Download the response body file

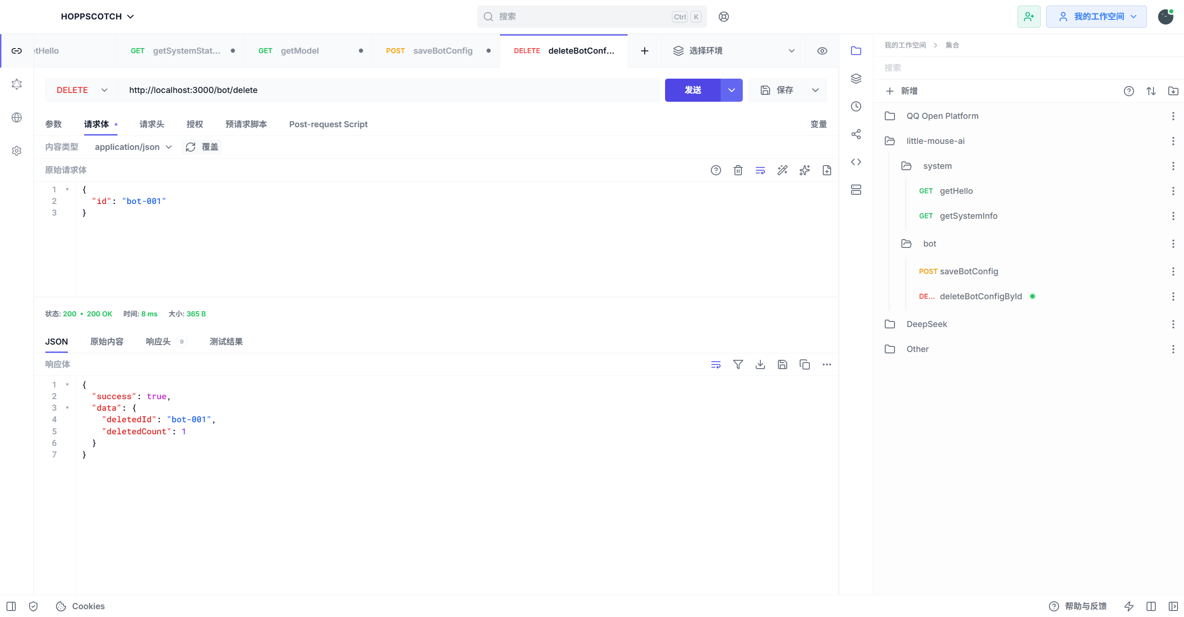760,364
